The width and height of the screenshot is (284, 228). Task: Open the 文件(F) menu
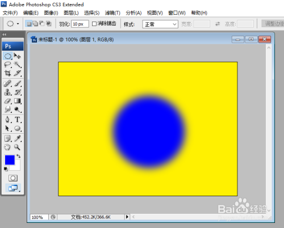click(10, 13)
